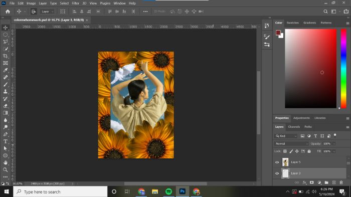The width and height of the screenshot is (351, 197).
Task: Toggle lock position icon
Action: (x=297, y=151)
